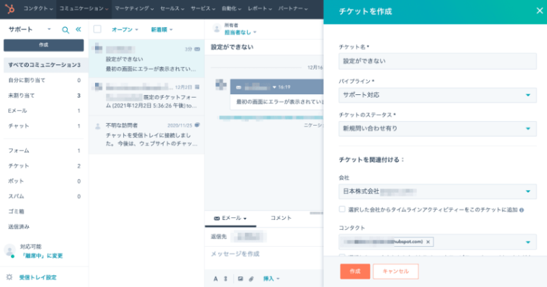Click text style icon next to A

pos(226,279)
